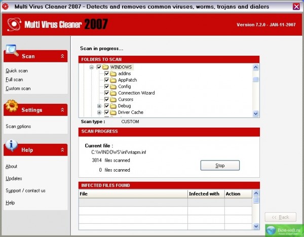The height and width of the screenshot is (237, 304).
Task: Close the Multi Virus Cleaner window
Action: point(296,7)
